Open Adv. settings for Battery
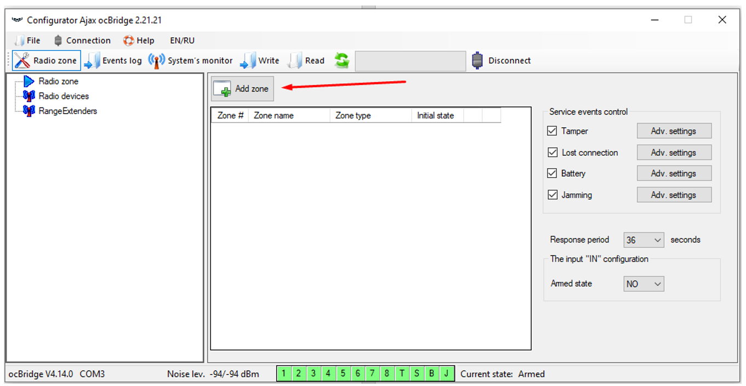746x386 pixels. click(x=674, y=173)
